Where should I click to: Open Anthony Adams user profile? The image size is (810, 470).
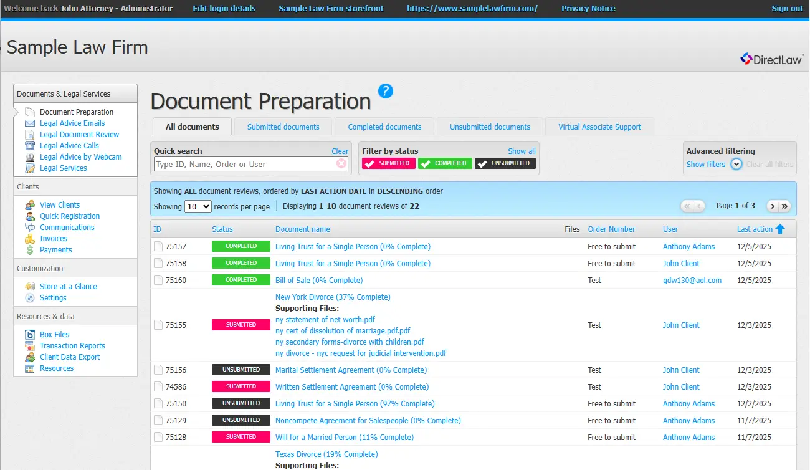[x=688, y=246]
